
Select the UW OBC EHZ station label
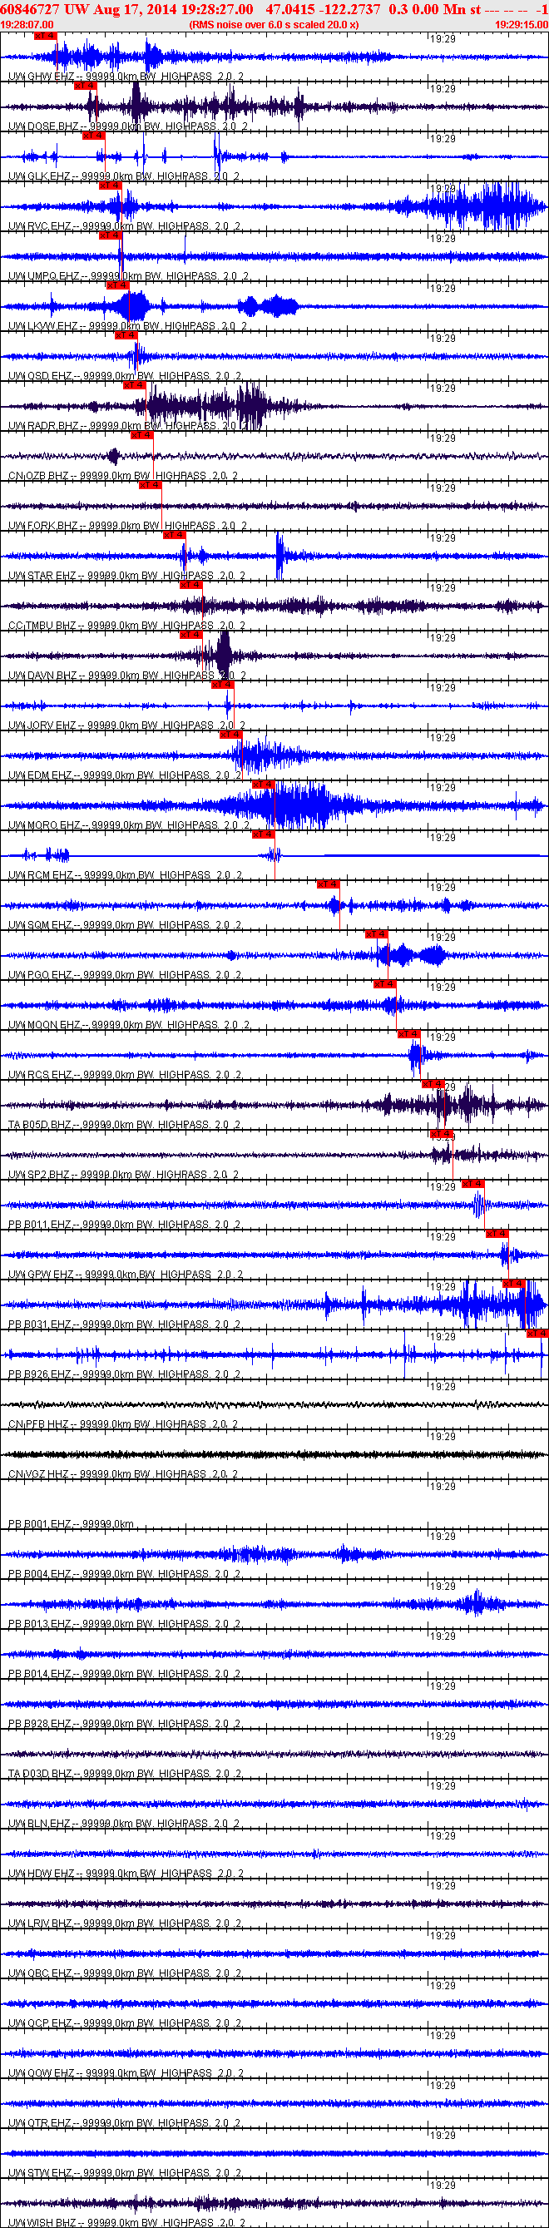pyautogui.click(x=125, y=1973)
